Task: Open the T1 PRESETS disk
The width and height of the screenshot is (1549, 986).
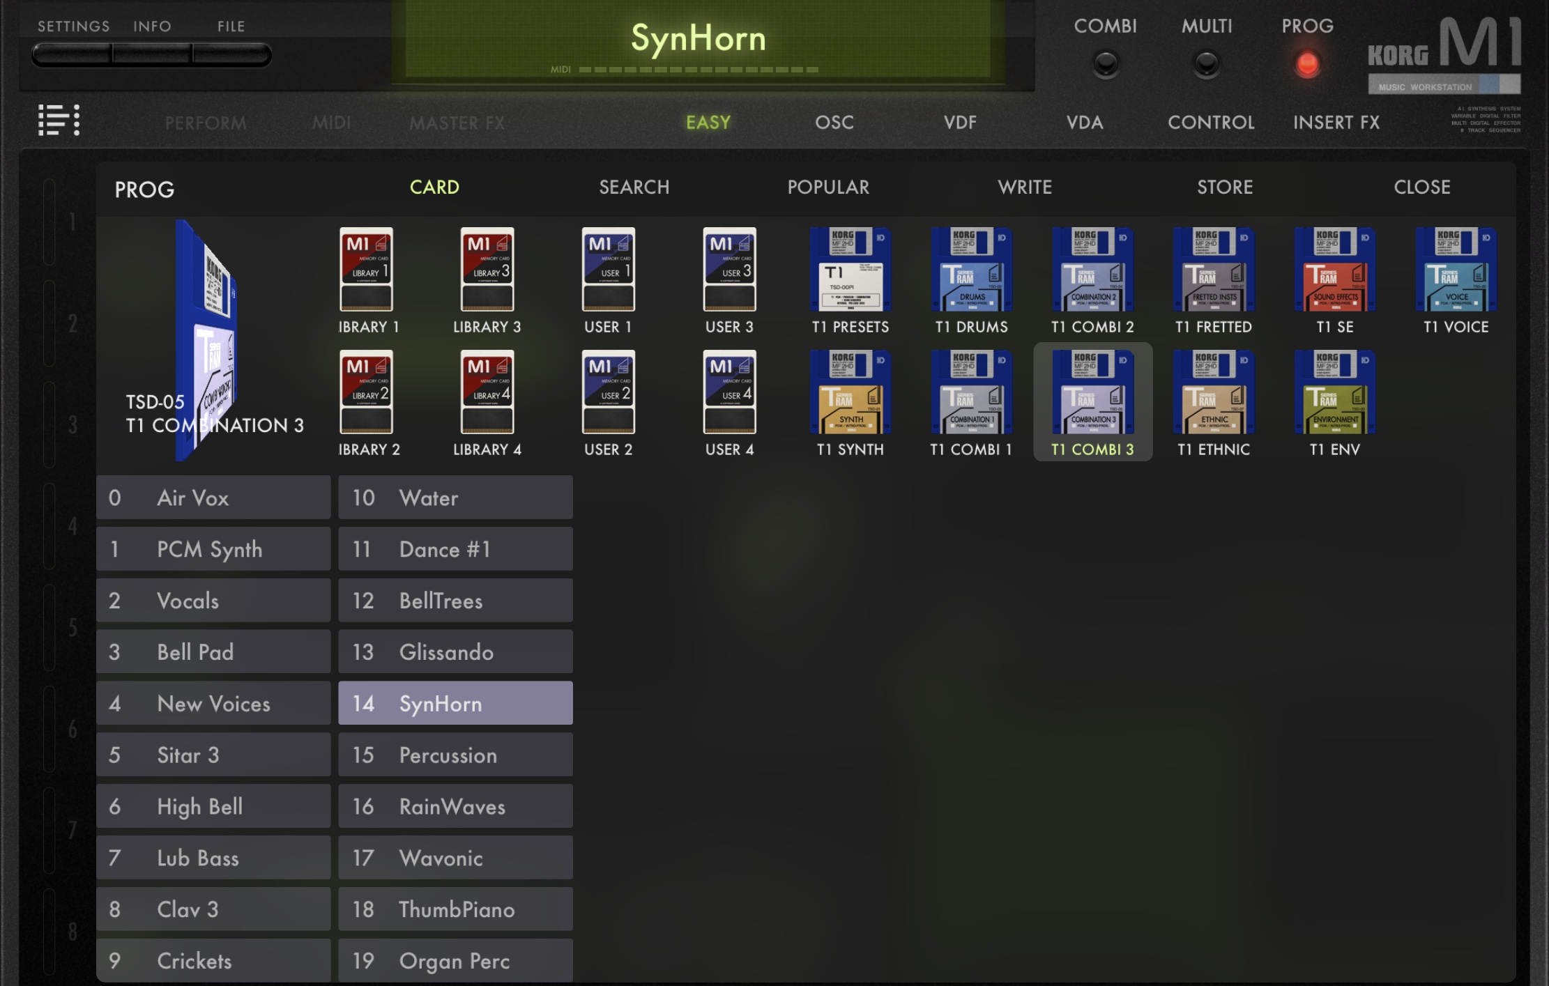Action: pos(850,270)
